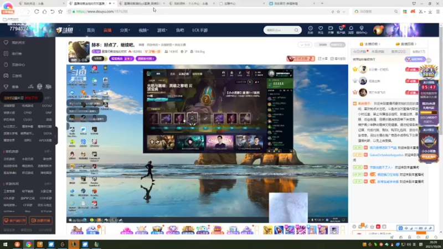Click the countdown 05:47 activity widget
The image size is (443, 249).
click(x=429, y=87)
